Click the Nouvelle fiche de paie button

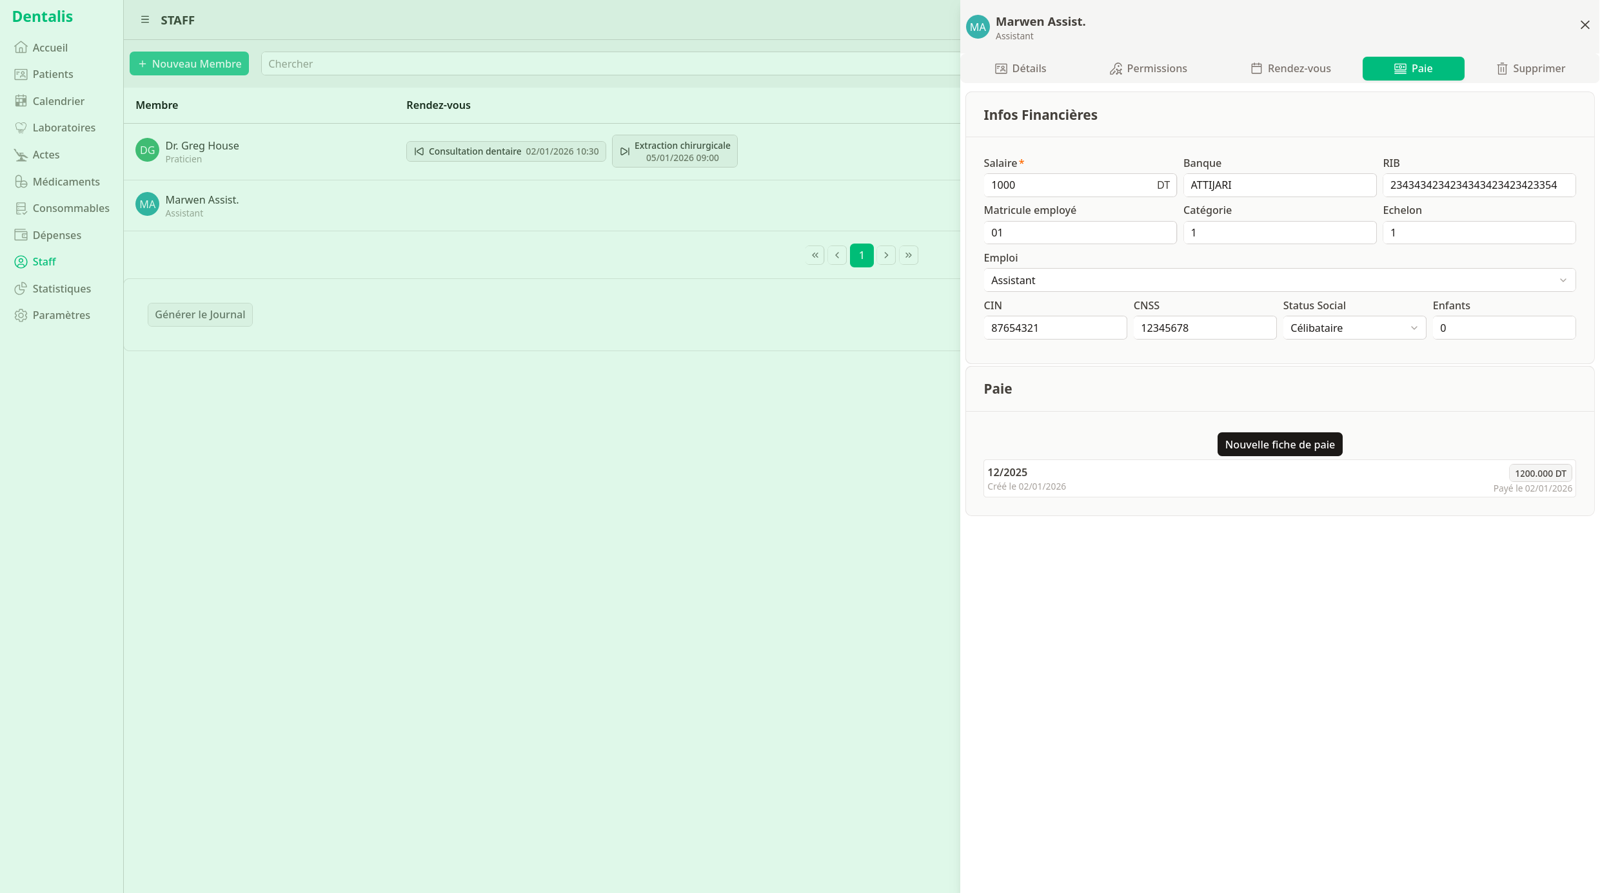point(1279,444)
